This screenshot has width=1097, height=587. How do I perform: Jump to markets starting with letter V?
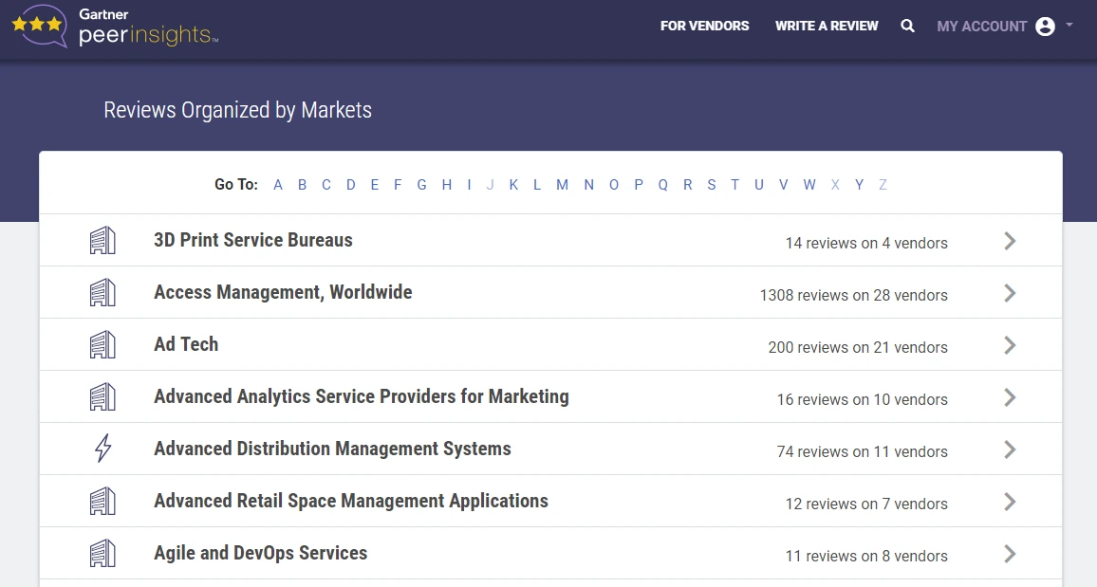click(x=783, y=185)
